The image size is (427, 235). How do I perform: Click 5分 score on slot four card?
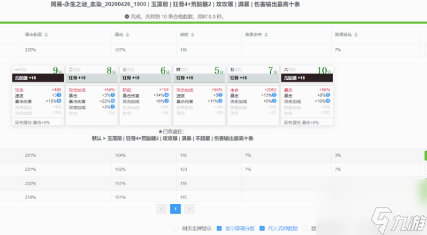[218, 70]
